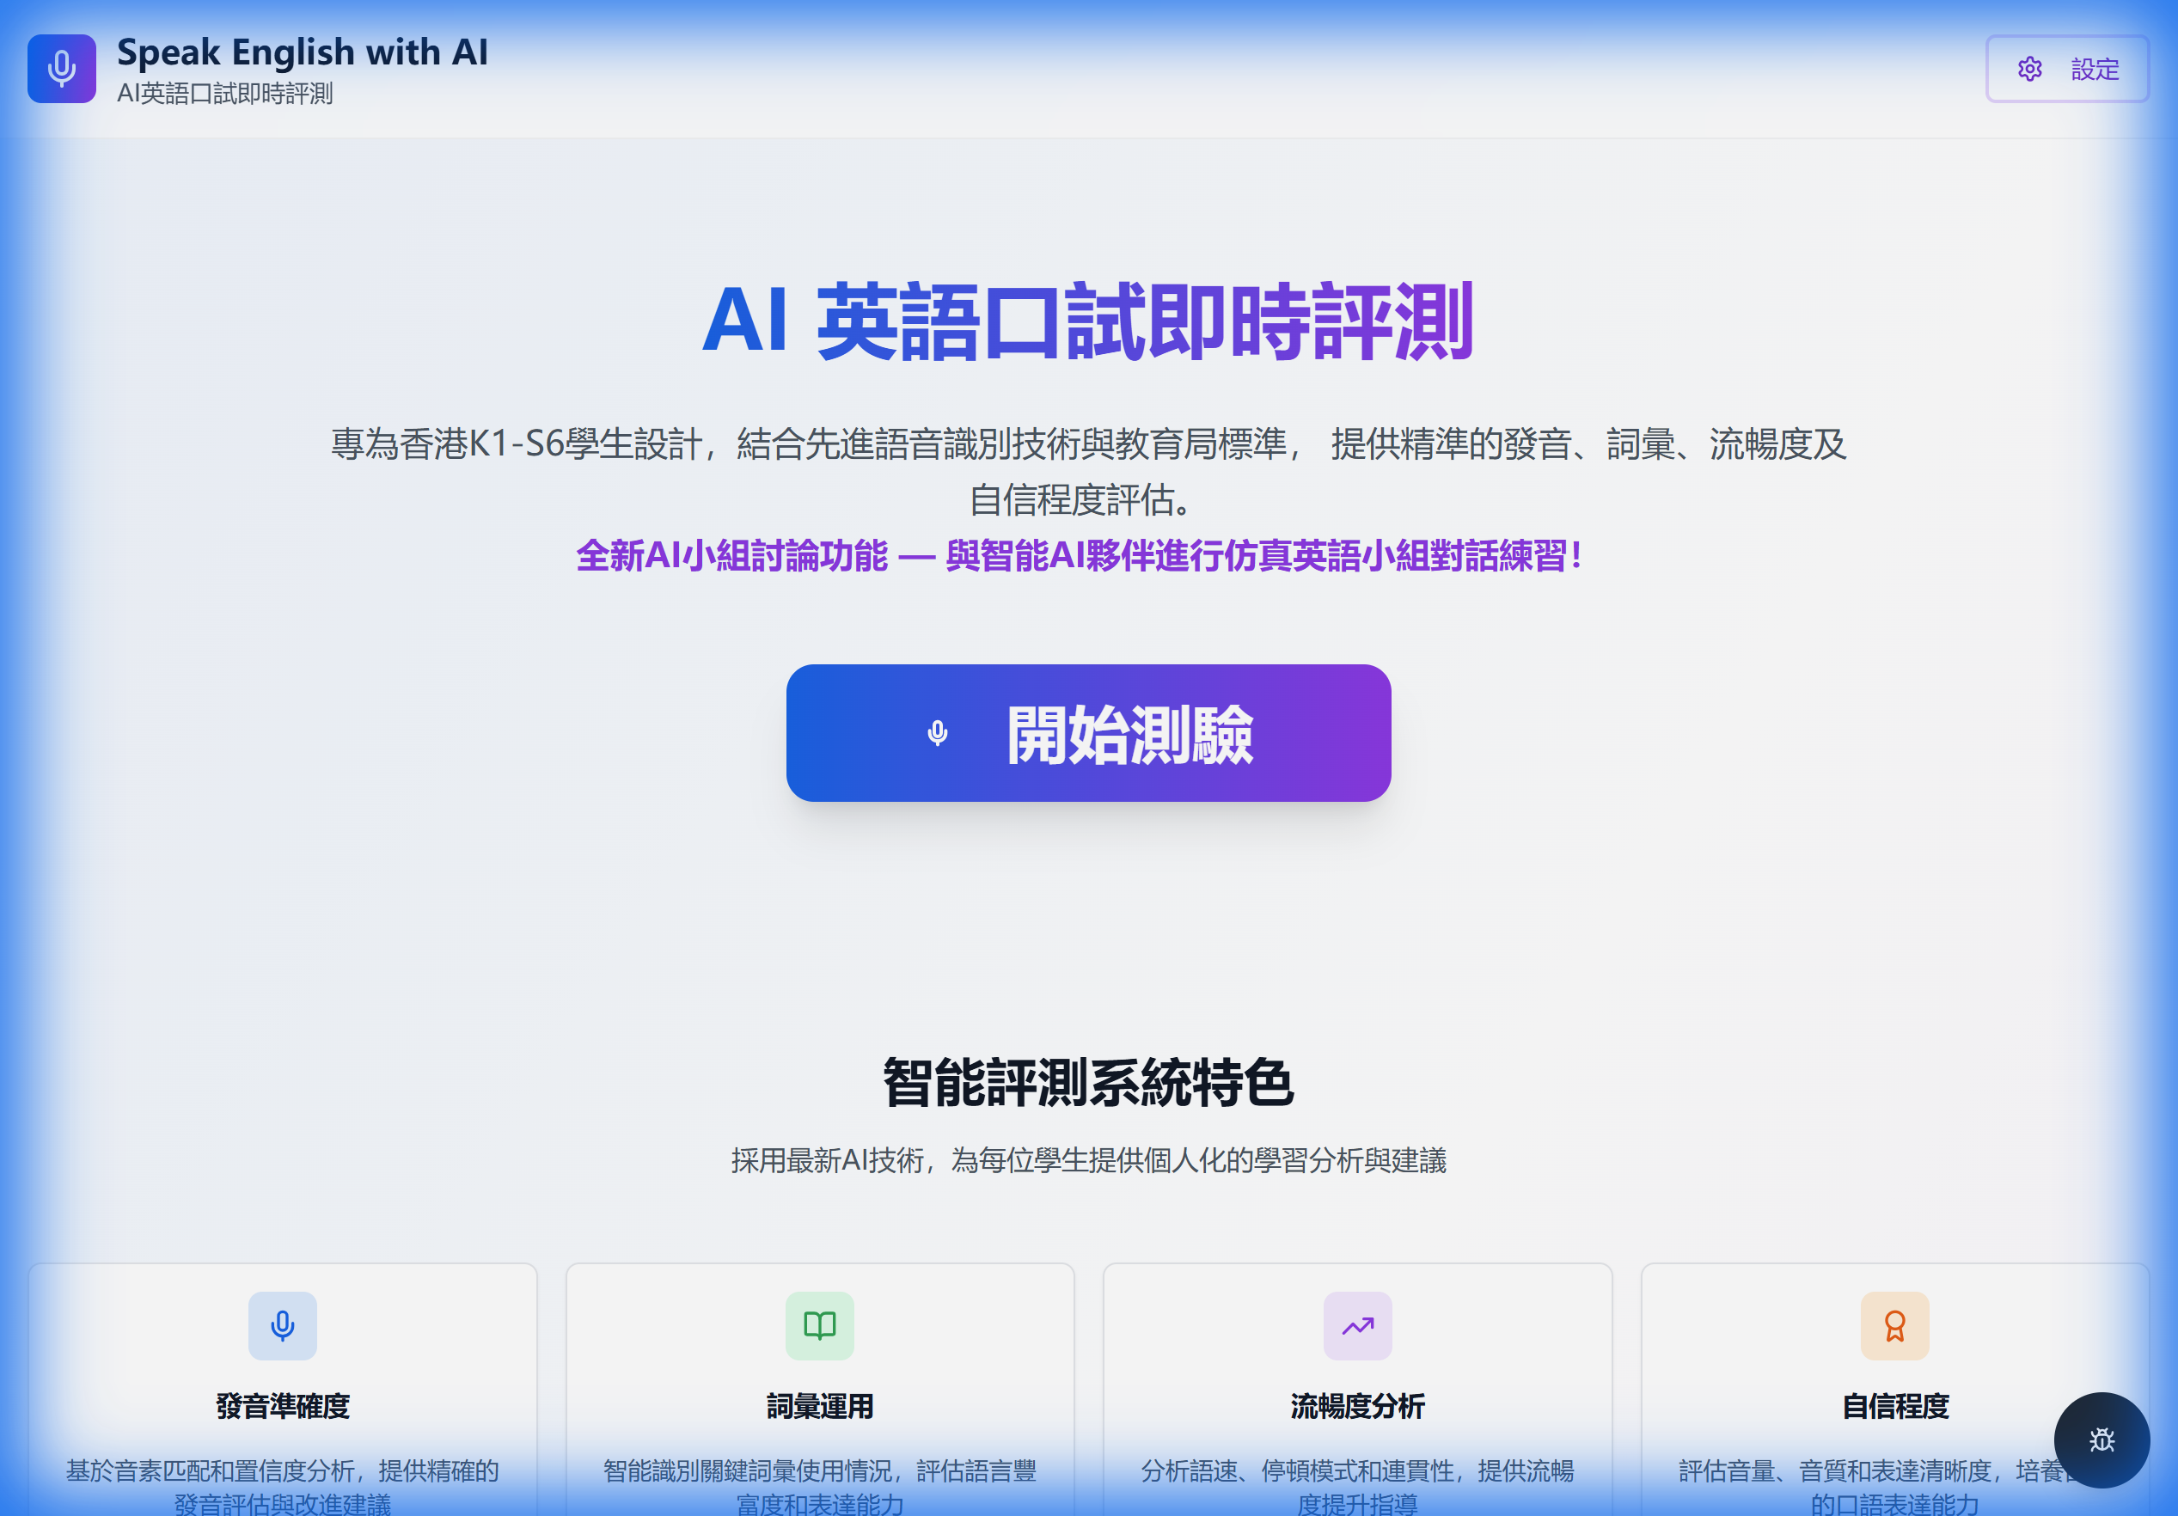Select the 自信程度 medal icon
The image size is (2178, 1516).
click(1894, 1326)
